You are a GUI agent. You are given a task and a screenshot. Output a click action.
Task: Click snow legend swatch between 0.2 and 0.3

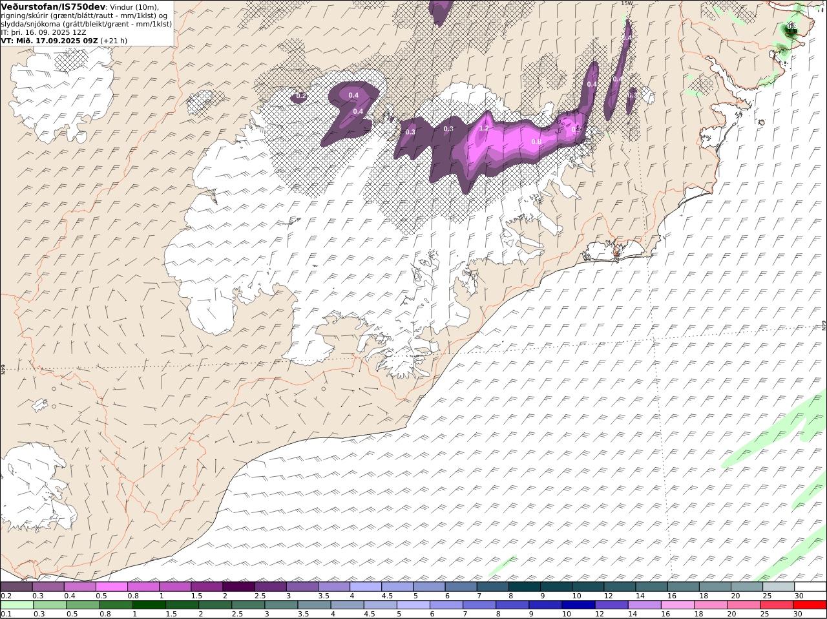tap(17, 587)
